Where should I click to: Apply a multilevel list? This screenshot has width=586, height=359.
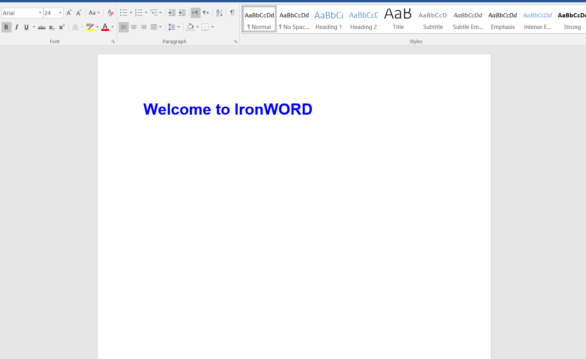click(x=154, y=13)
